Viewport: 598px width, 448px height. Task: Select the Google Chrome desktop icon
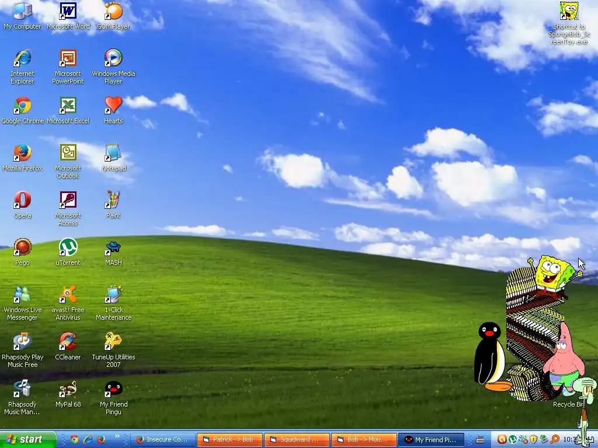22,110
